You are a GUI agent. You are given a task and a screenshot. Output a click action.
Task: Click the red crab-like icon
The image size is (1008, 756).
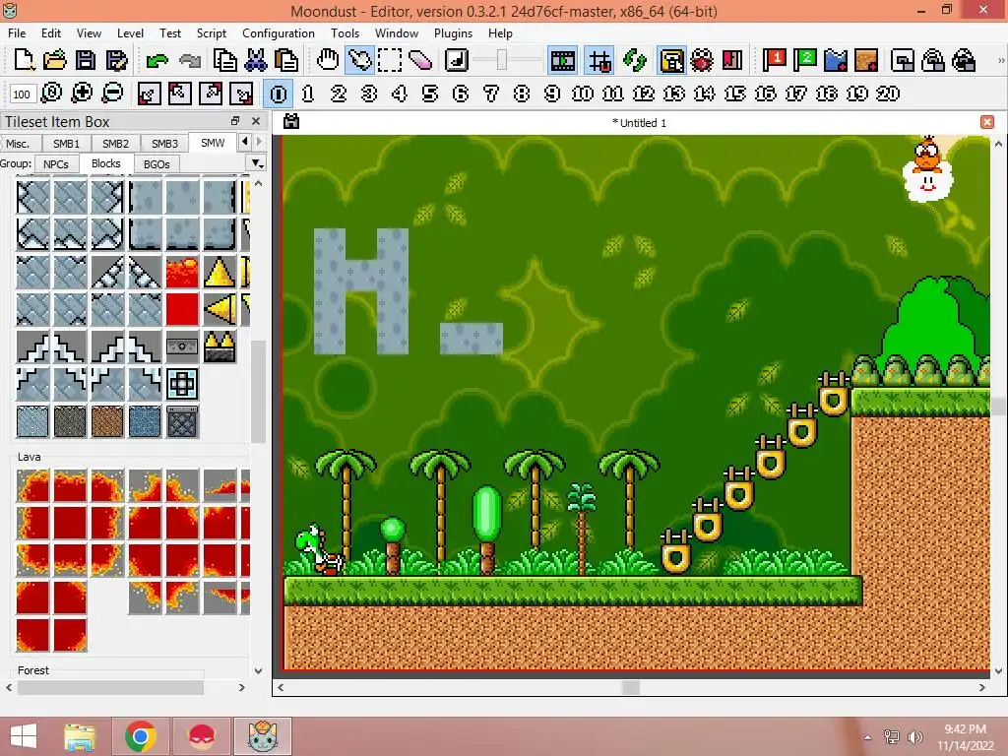(702, 60)
